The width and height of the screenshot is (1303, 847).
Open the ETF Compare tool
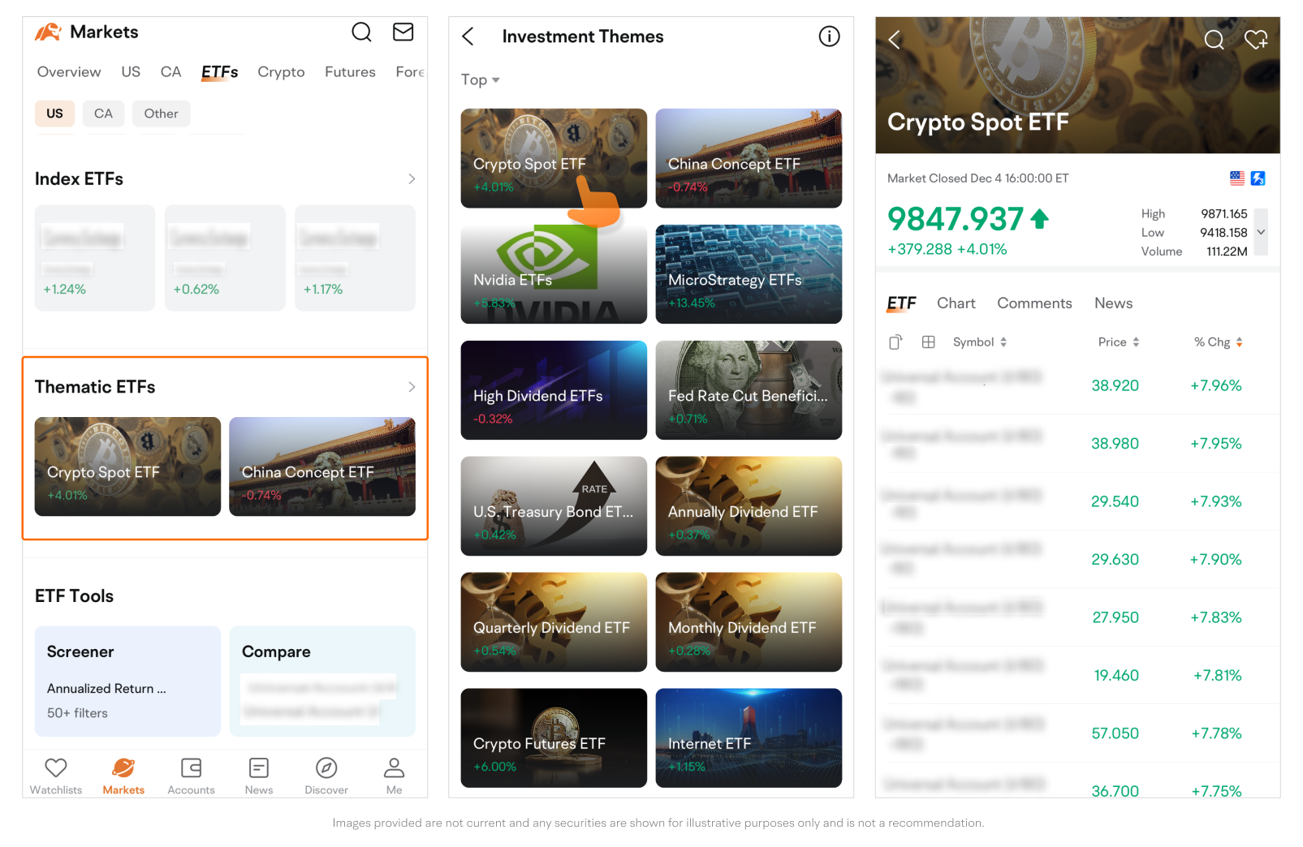click(x=322, y=681)
